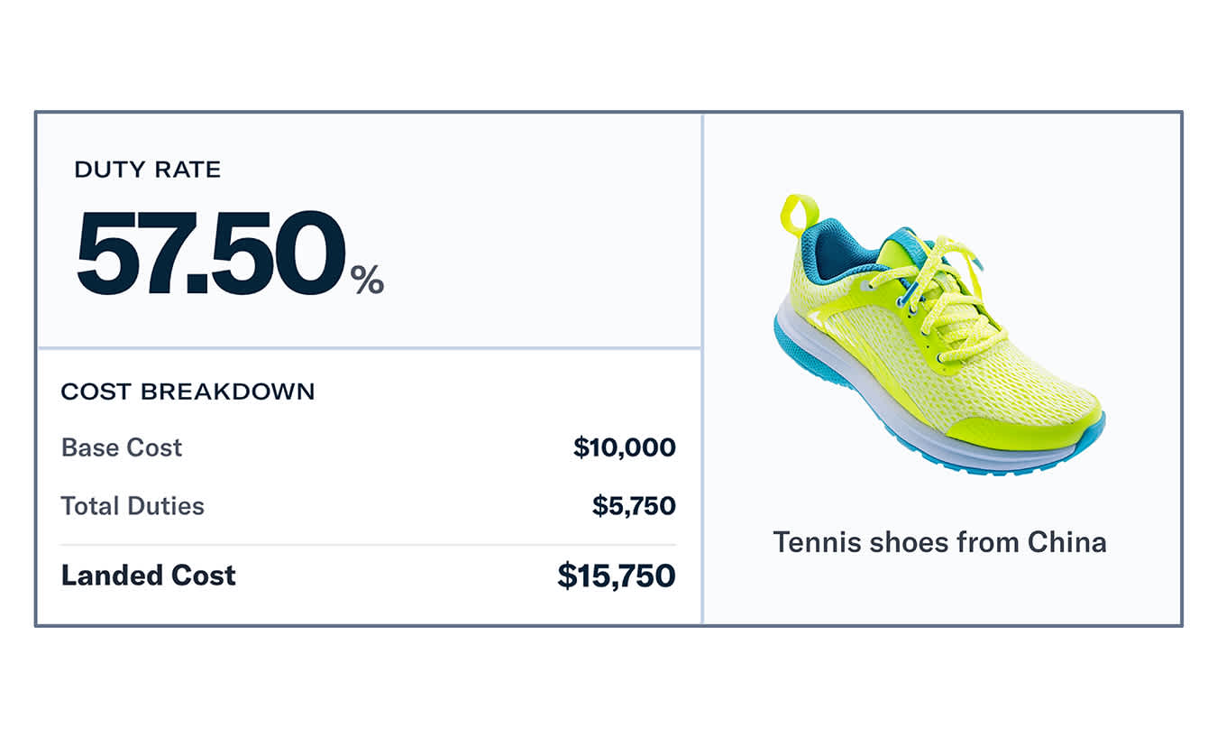Click the DUTY RATE heading
The image size is (1217, 737).
[148, 170]
